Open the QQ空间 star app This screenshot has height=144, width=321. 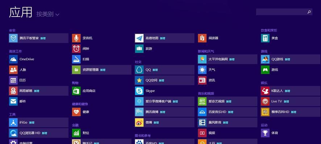pos(164,80)
